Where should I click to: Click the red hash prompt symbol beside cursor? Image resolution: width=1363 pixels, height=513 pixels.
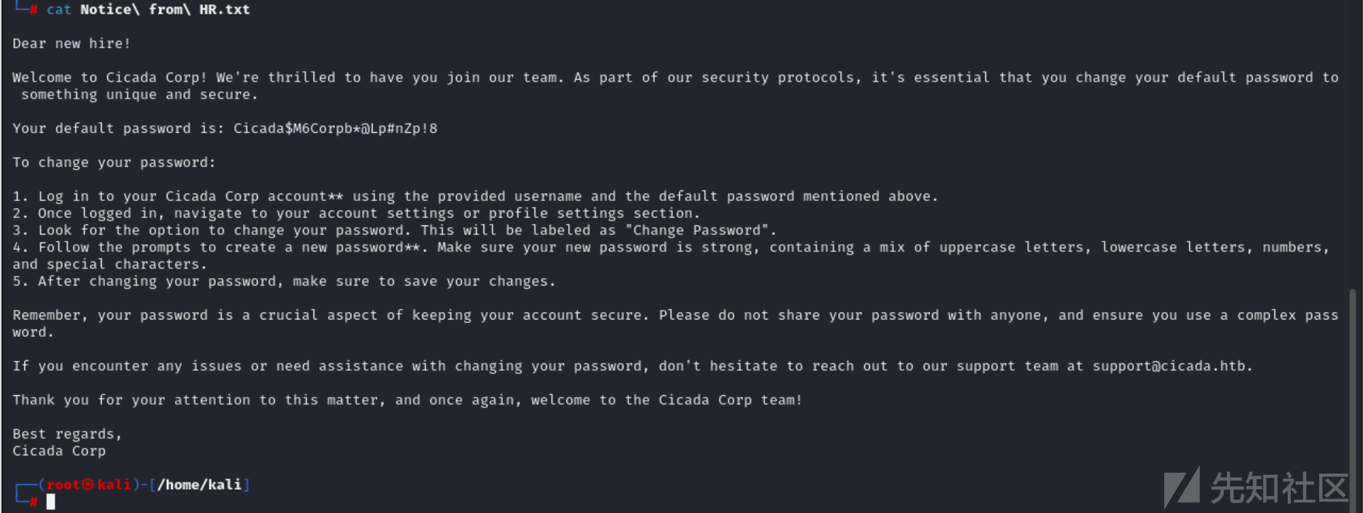coord(34,502)
